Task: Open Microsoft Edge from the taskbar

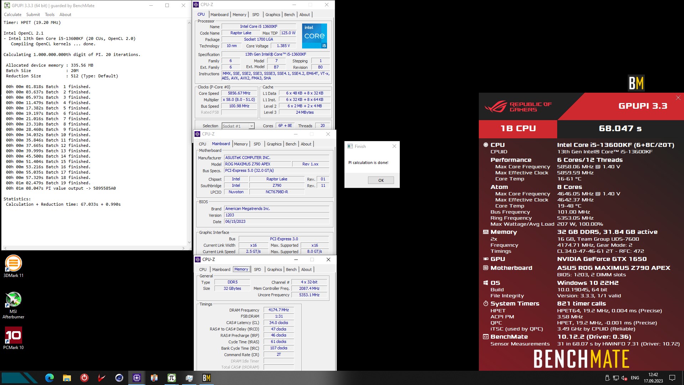Action: 50,378
